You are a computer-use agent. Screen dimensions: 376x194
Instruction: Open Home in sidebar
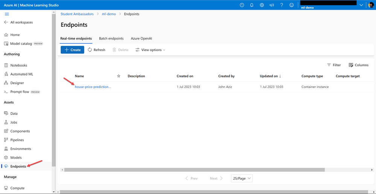tap(12, 35)
